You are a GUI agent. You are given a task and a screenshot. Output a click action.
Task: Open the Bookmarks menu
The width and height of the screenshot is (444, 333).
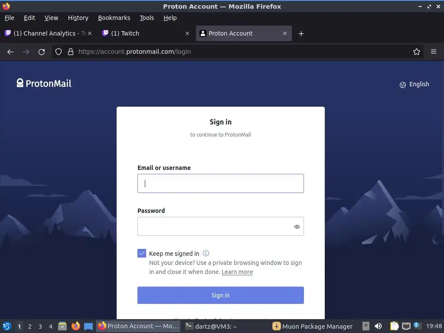[x=114, y=18]
